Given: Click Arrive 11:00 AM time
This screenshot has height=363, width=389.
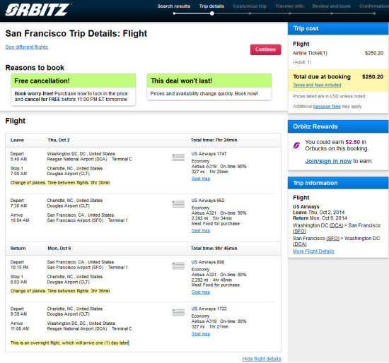Looking at the screenshot, I should coord(20,329).
